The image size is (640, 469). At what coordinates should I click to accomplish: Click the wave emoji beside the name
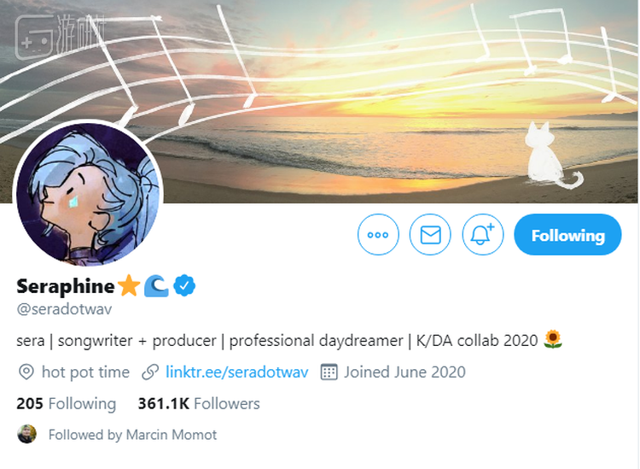[156, 285]
